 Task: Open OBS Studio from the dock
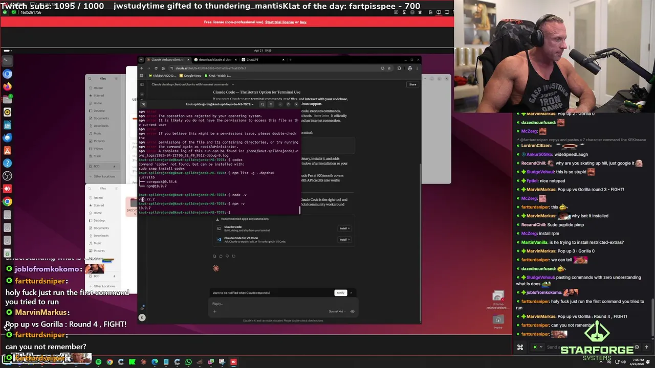7,176
